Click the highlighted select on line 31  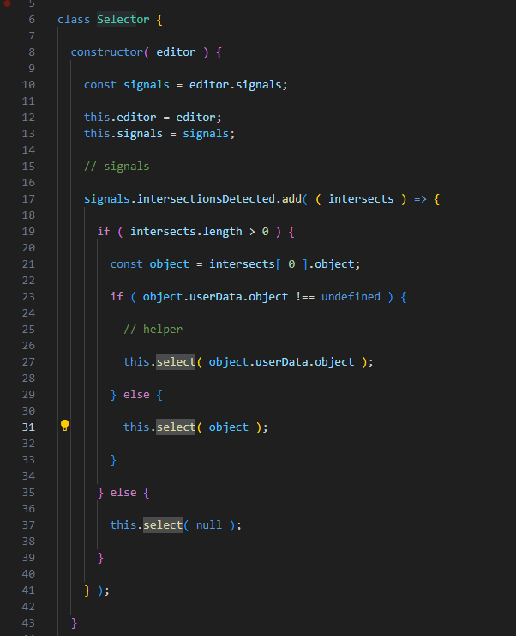(x=176, y=427)
